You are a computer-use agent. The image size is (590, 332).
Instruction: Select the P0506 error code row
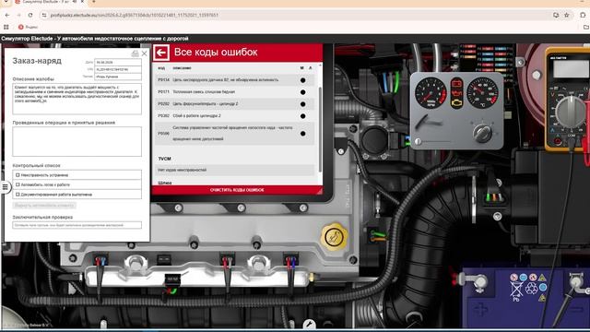coord(235,134)
